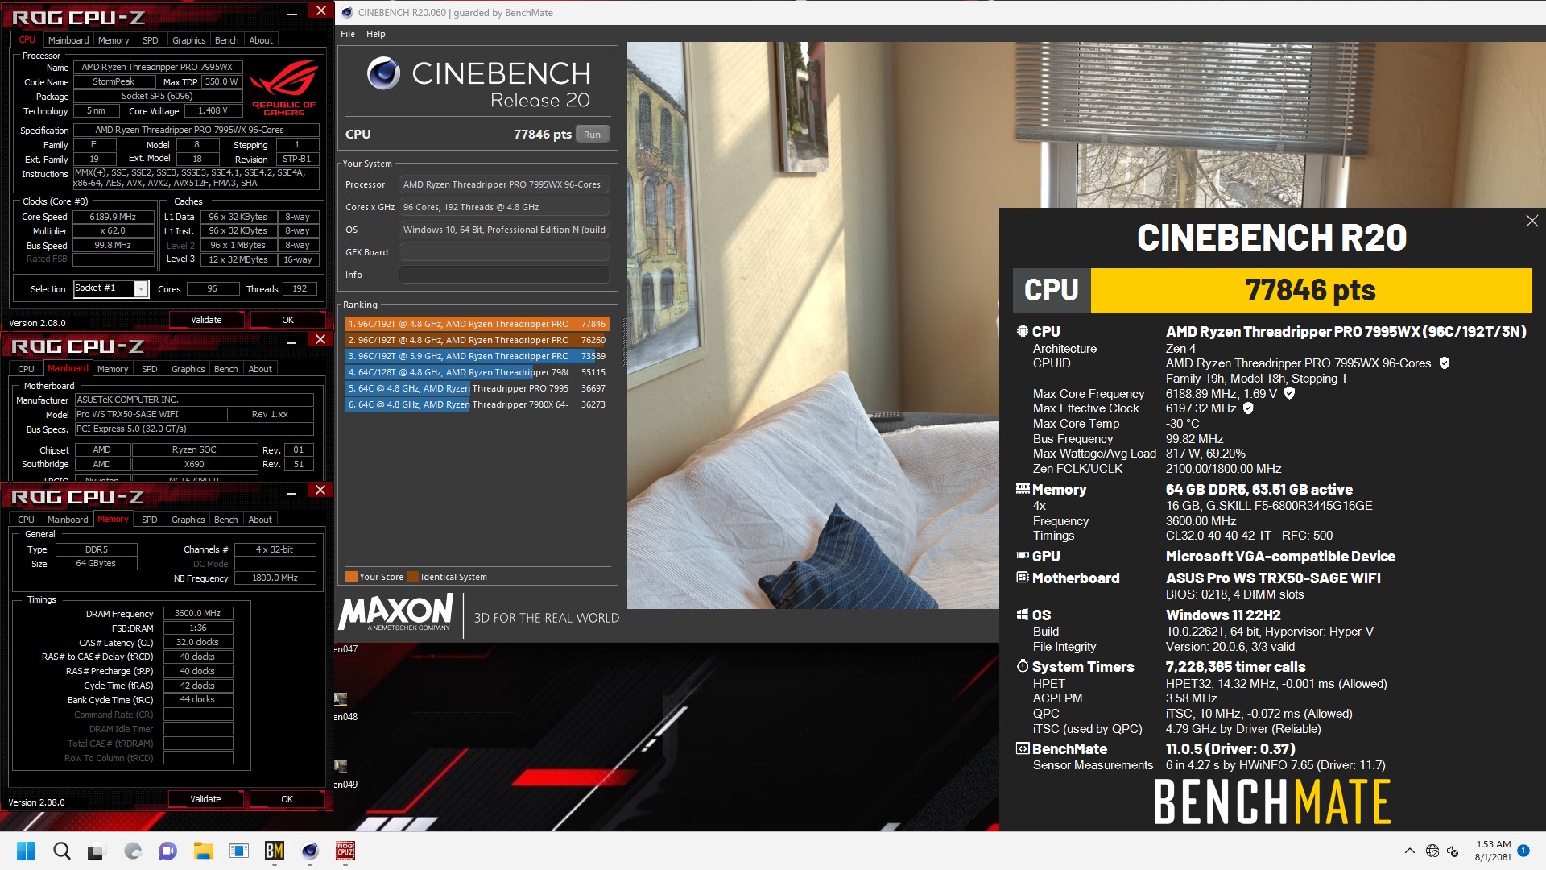Click the MAXON logo in Cinebench
This screenshot has height=870, width=1546.
[x=396, y=614]
